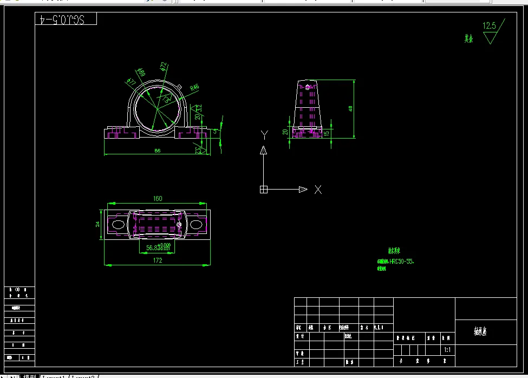The image size is (528, 378).
Task: Select right mounting slot in top view
Action: [197, 225]
